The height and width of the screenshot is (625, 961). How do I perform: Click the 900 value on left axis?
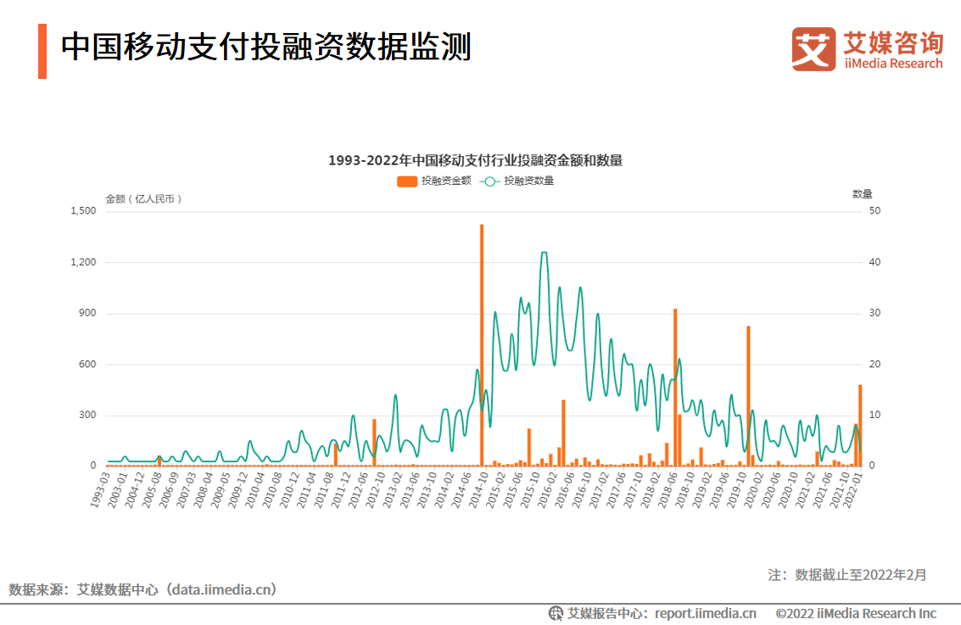(87, 313)
